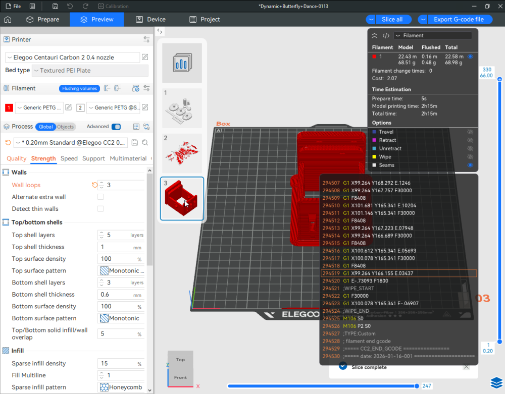505x394 pixels.
Task: Click the Export G-code file button
Action: 458,20
